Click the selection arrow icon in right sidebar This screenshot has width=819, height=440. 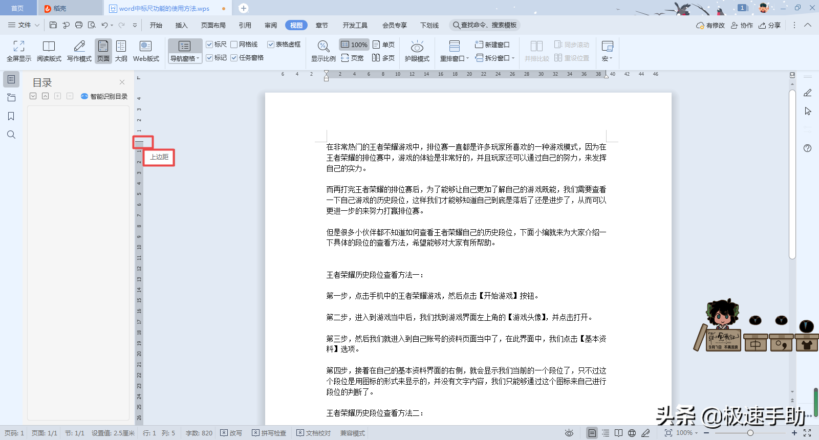point(808,111)
